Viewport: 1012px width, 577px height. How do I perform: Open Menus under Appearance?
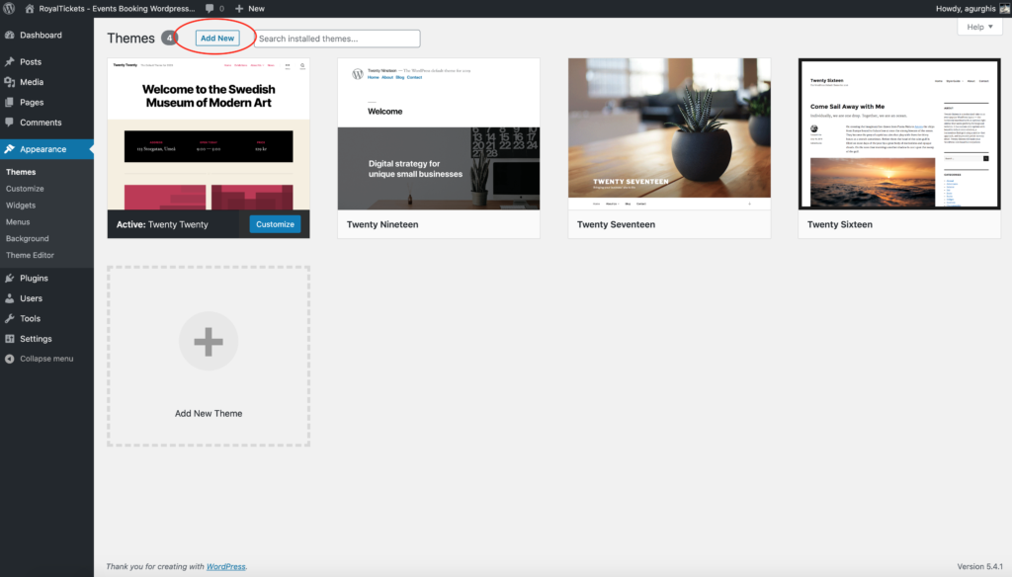click(18, 222)
